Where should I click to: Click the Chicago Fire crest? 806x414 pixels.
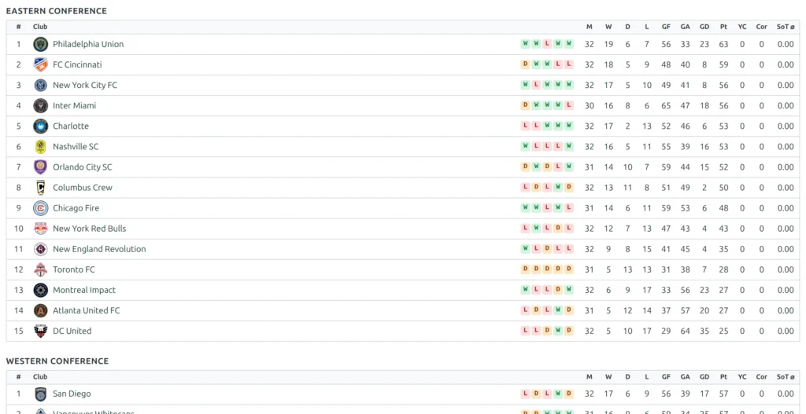[x=41, y=208]
